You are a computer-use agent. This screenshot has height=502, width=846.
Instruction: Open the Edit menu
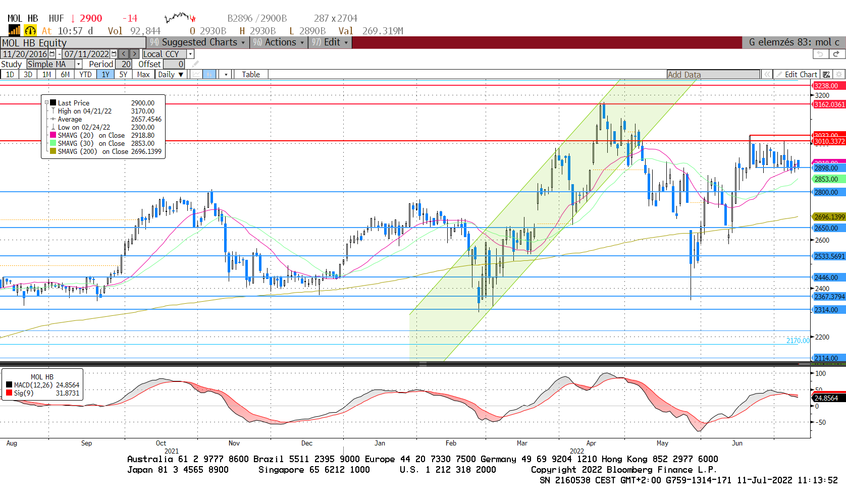330,42
